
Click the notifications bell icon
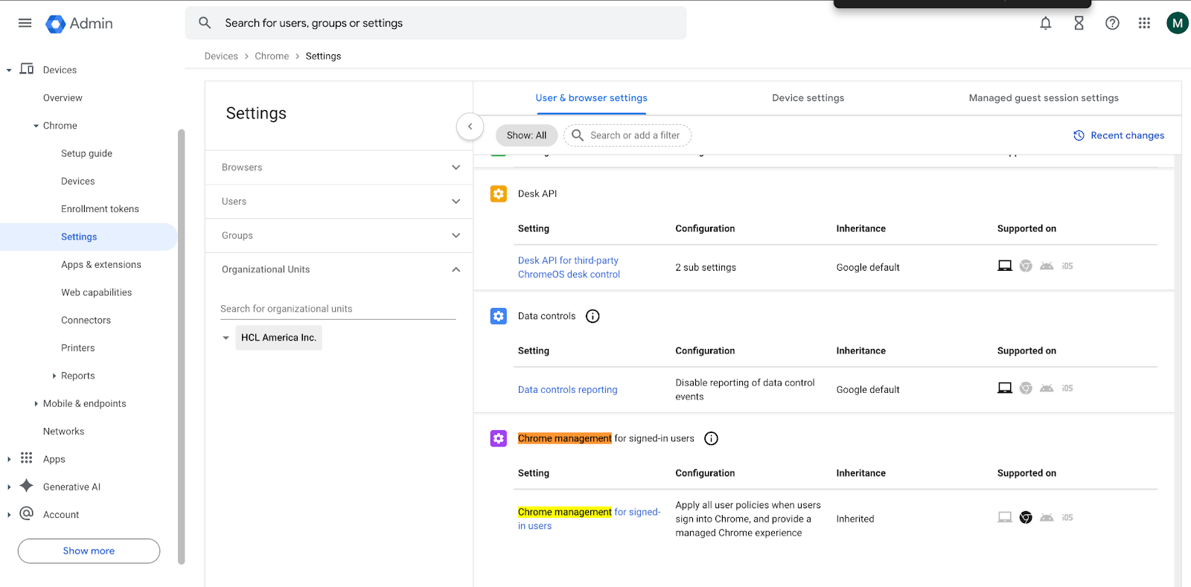click(x=1045, y=23)
